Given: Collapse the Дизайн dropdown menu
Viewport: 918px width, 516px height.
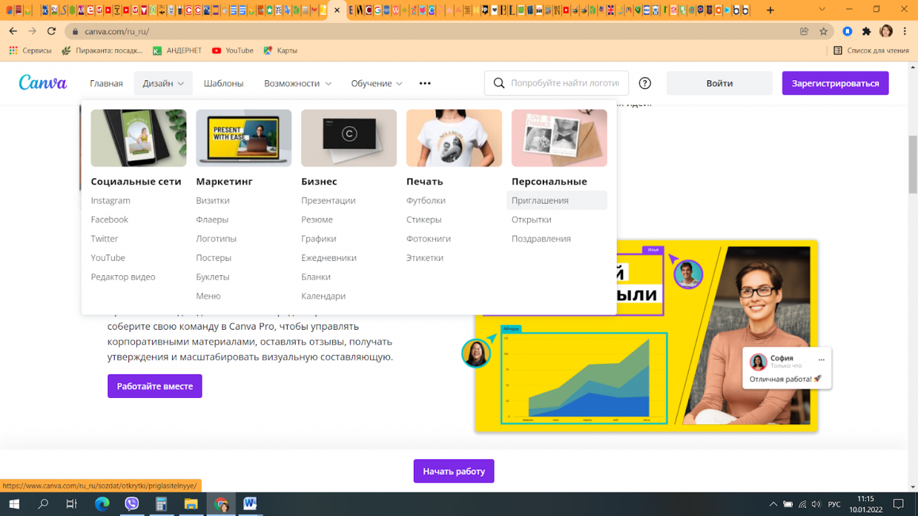Looking at the screenshot, I should [163, 83].
